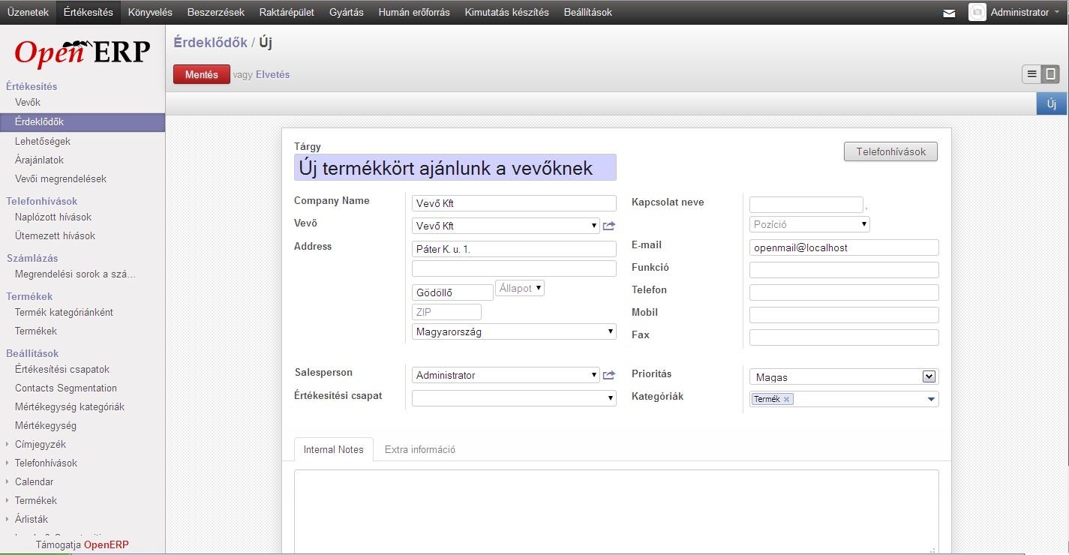Open the Beállítások top menu
1069x555 pixels.
588,12
